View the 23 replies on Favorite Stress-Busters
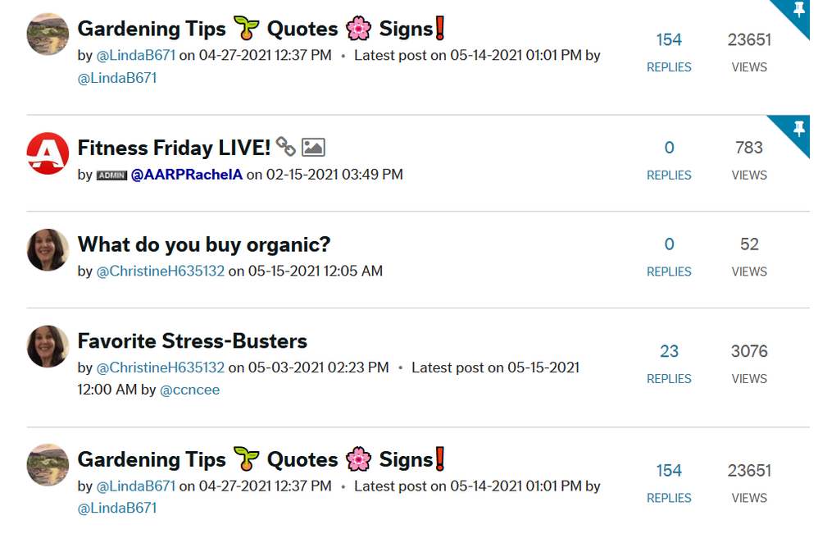Image resolution: width=818 pixels, height=534 pixels. pyautogui.click(x=669, y=351)
